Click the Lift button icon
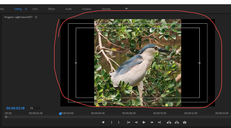The height and width of the screenshot is (128, 231). (169, 122)
